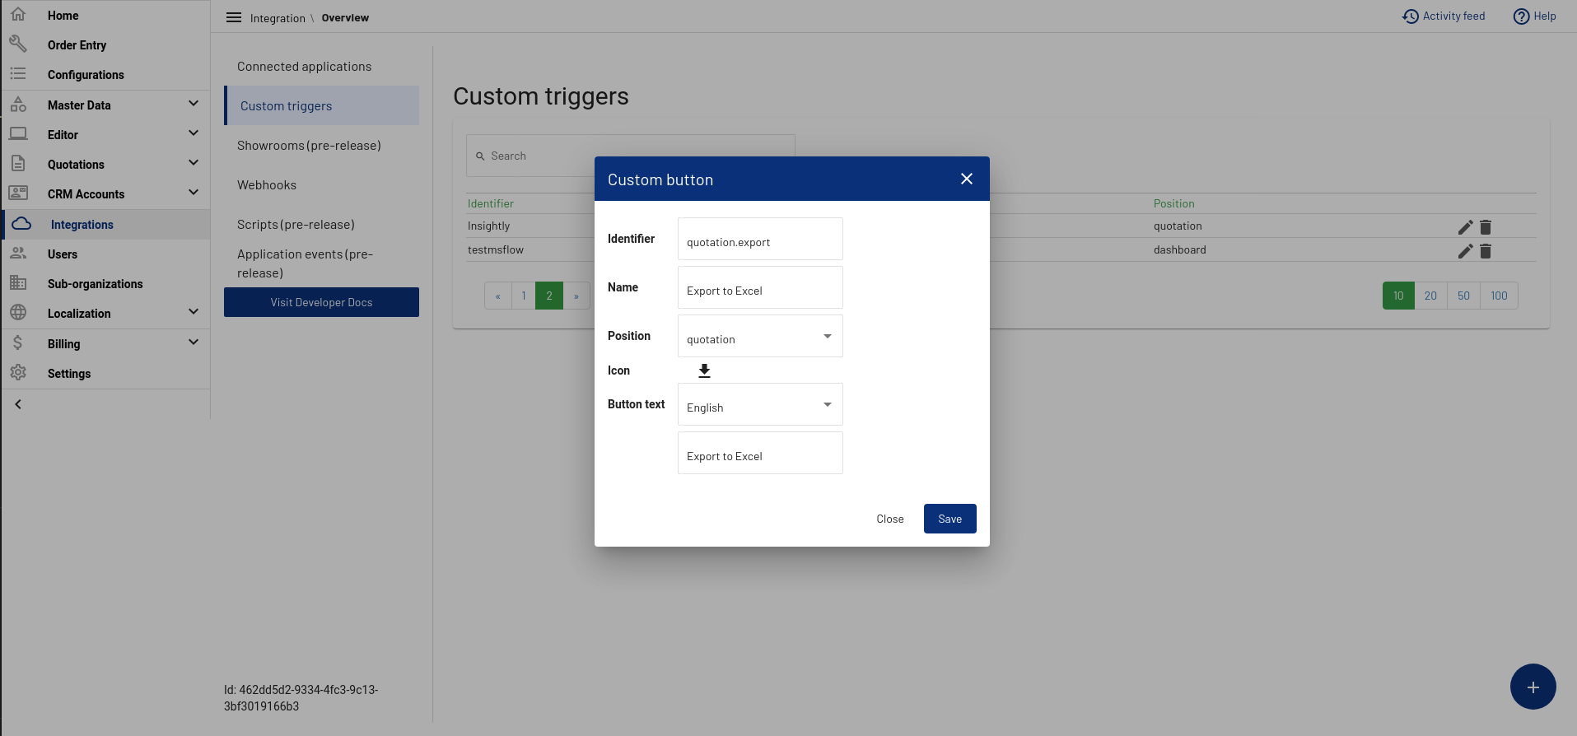Viewport: 1577px width, 736px height.
Task: Go to page 1 of triggers
Action: (524, 296)
